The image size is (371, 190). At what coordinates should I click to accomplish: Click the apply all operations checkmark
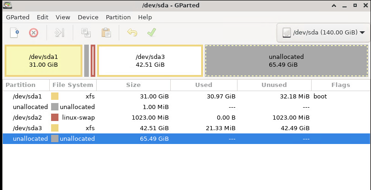(x=151, y=32)
